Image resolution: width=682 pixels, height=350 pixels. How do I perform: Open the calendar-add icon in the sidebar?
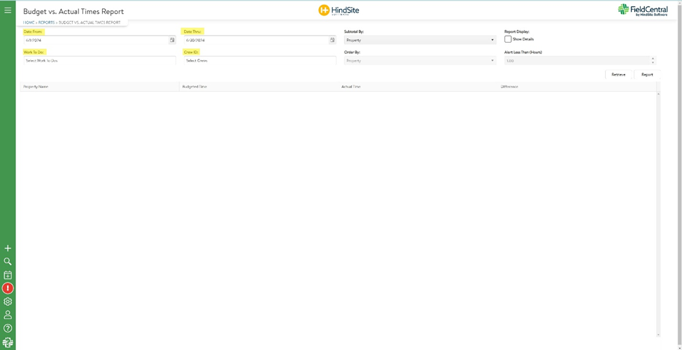8,275
